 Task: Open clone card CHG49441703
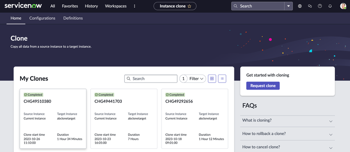pyautogui.click(x=124, y=119)
